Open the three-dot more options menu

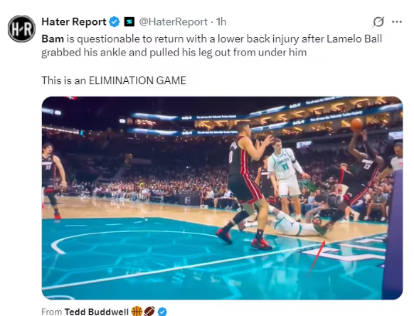coord(397,22)
